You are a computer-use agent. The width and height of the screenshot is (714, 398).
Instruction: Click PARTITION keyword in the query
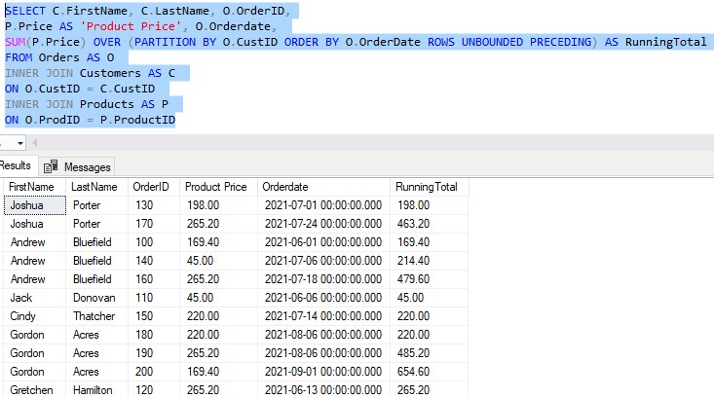(x=165, y=42)
